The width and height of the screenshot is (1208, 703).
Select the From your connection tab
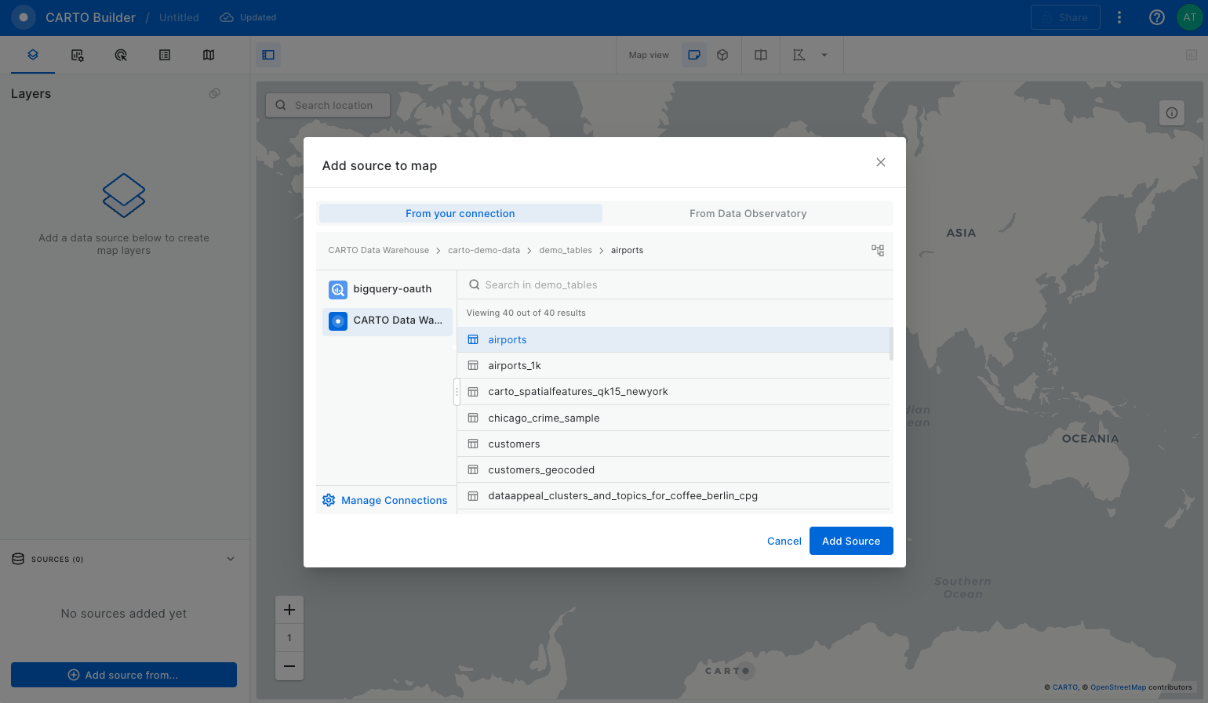point(460,213)
